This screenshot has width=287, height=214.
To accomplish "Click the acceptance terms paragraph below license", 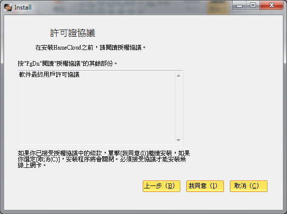I will pyautogui.click(x=104, y=159).
